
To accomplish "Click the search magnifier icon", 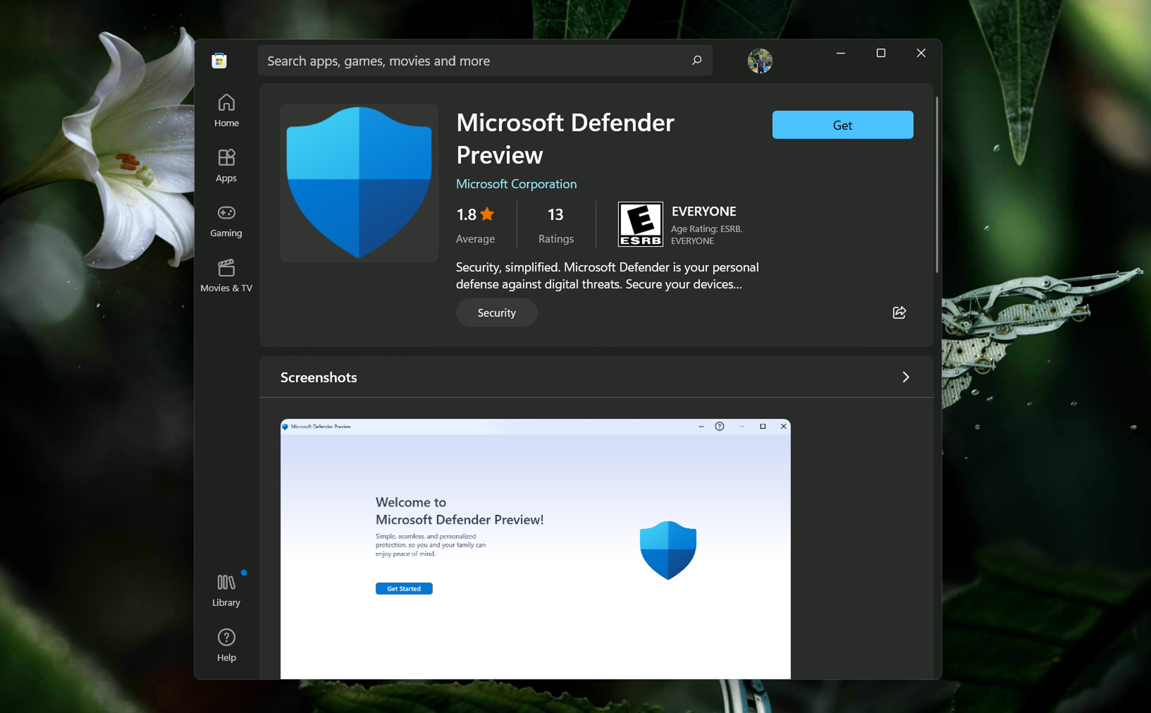I will coord(696,60).
